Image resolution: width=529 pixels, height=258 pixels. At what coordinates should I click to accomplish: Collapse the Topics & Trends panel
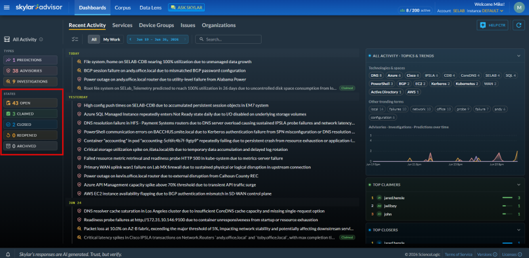(x=519, y=56)
